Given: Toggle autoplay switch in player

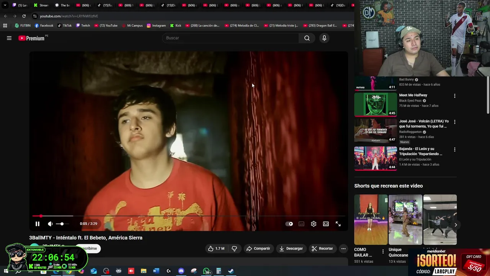Looking at the screenshot, I should tap(289, 224).
